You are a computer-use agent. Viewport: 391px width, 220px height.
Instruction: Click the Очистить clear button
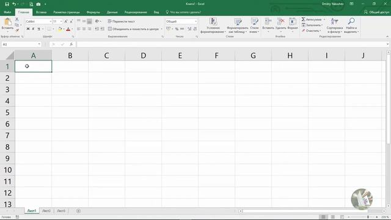[311, 31]
